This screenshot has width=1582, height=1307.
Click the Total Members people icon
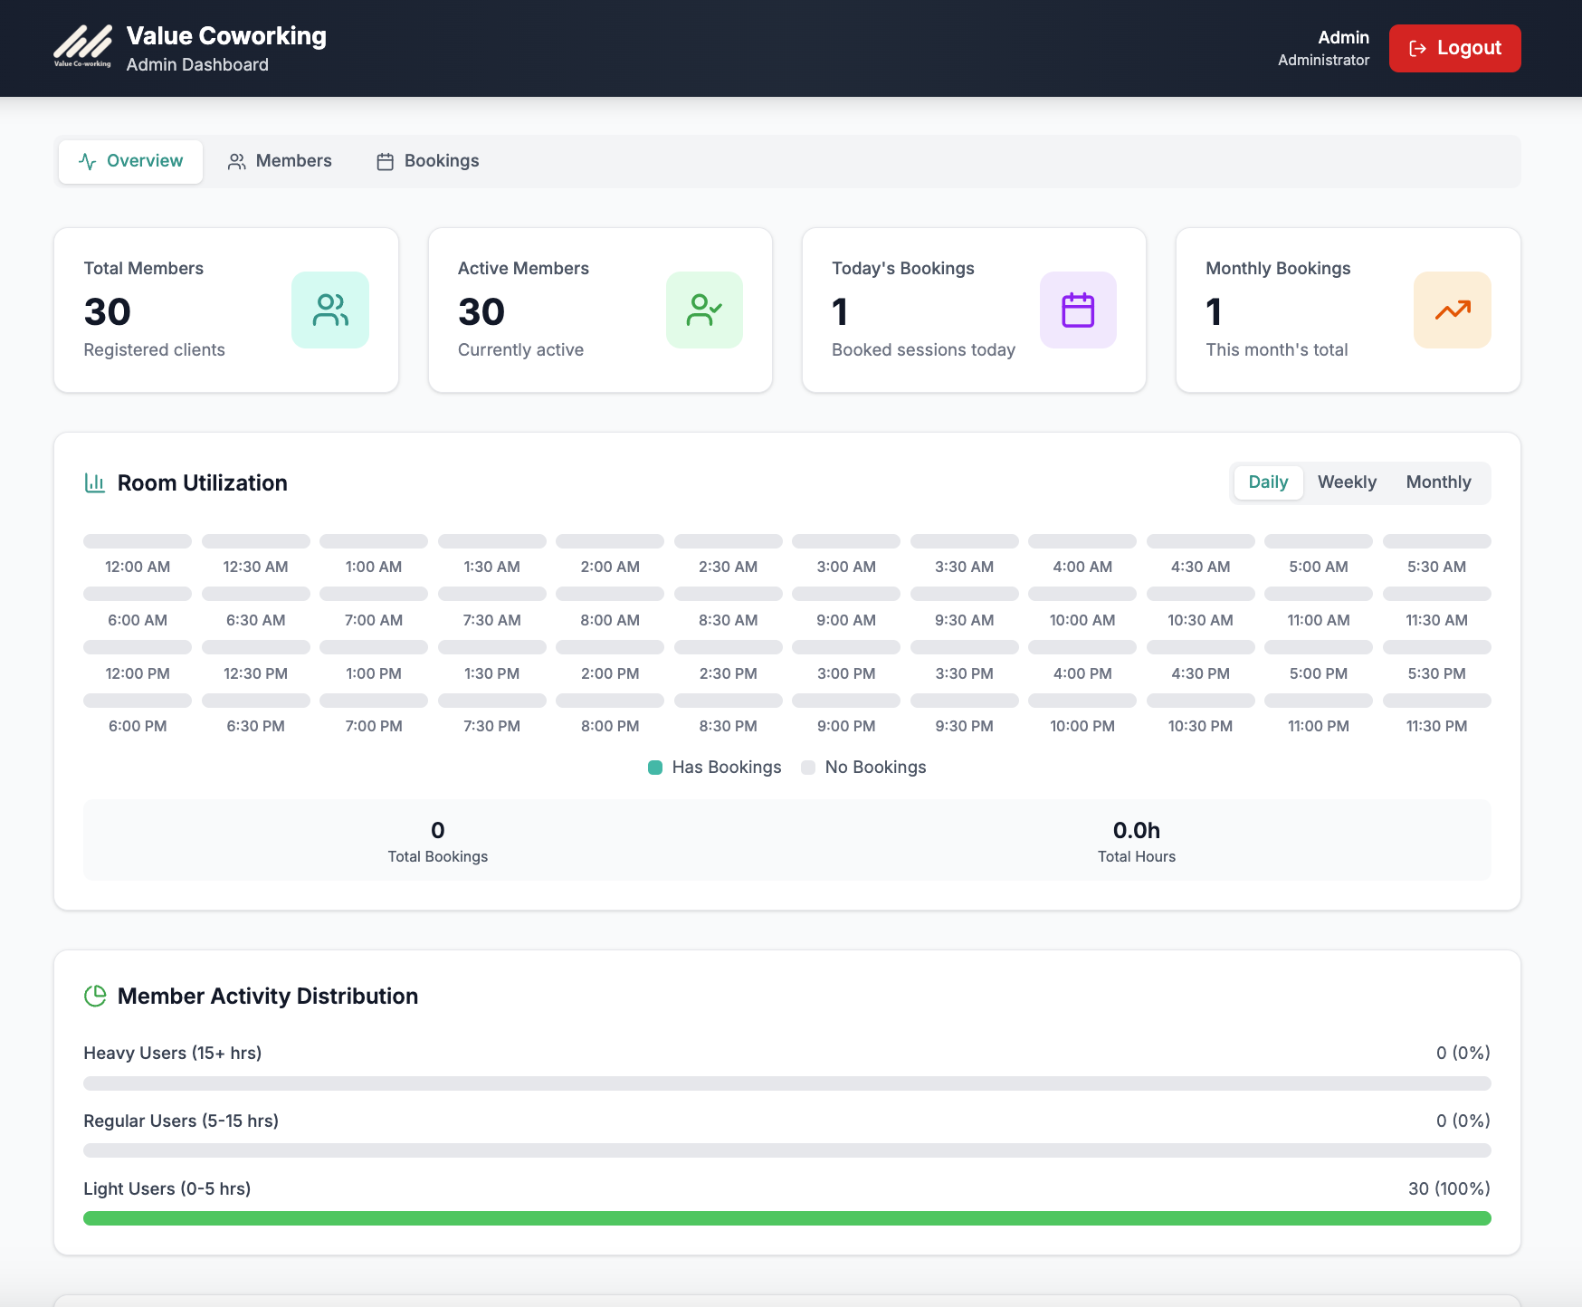tap(329, 310)
